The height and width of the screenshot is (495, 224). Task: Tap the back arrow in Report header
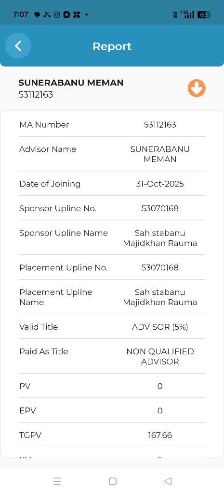[18, 46]
